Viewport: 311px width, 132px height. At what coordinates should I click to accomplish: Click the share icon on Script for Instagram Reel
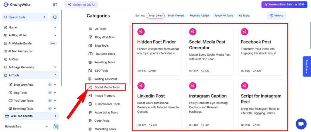click(244, 86)
